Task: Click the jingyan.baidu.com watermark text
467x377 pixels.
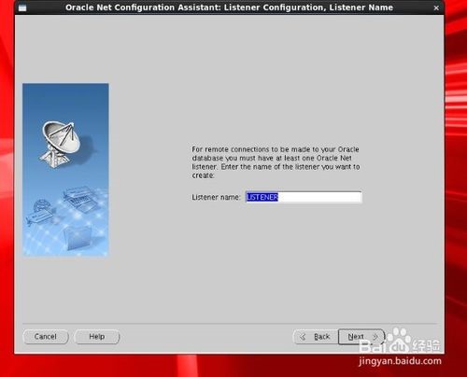Action: click(400, 361)
